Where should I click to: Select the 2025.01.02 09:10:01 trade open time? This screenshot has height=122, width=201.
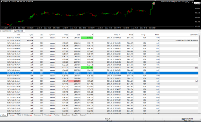(14, 43)
